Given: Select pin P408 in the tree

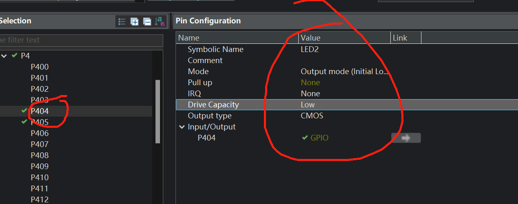Looking at the screenshot, I should (x=40, y=155).
